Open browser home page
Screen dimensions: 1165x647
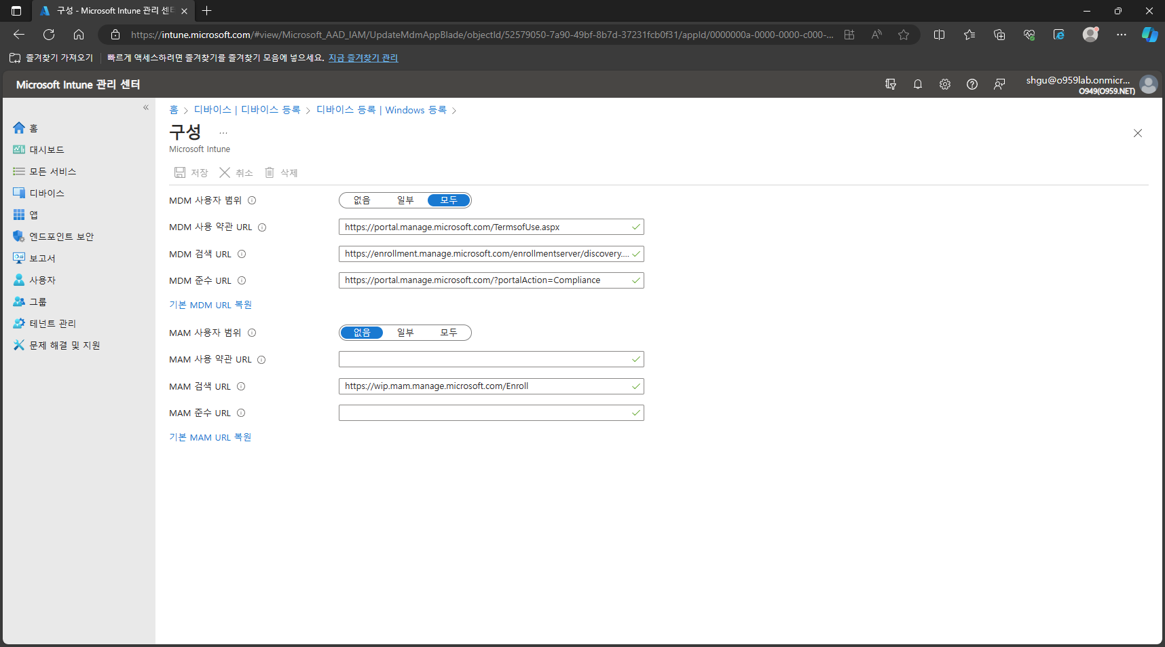[79, 35]
